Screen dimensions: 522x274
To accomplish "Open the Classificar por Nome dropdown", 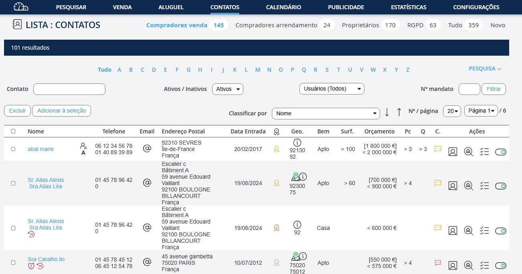I will click(326, 113).
